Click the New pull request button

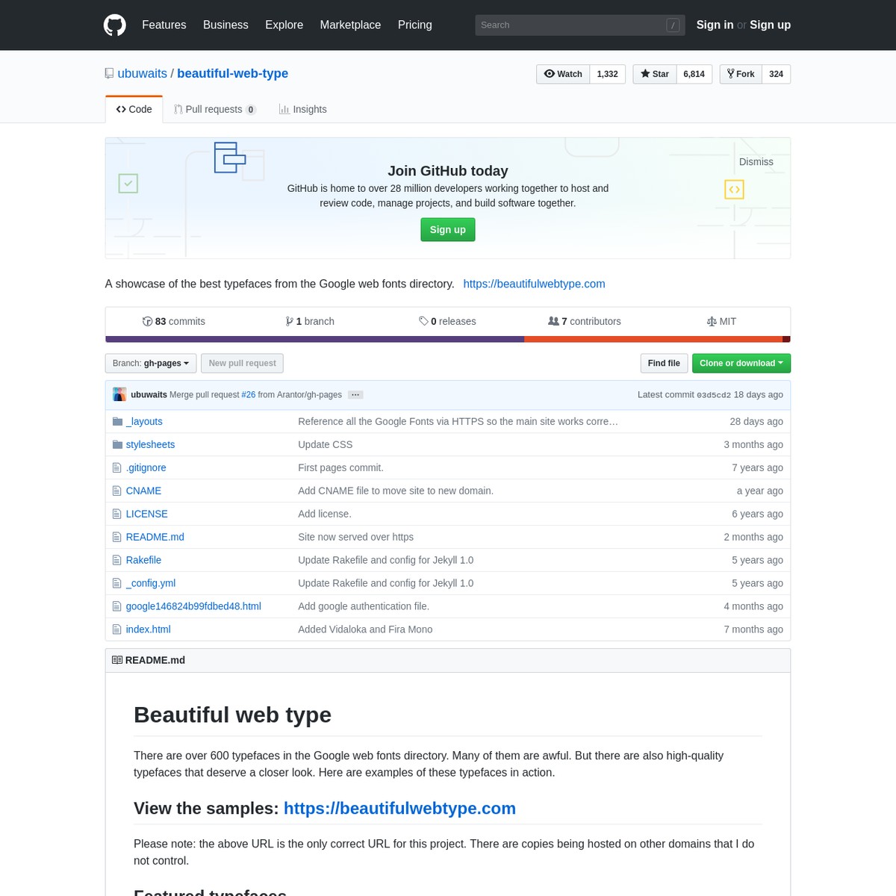coord(242,364)
